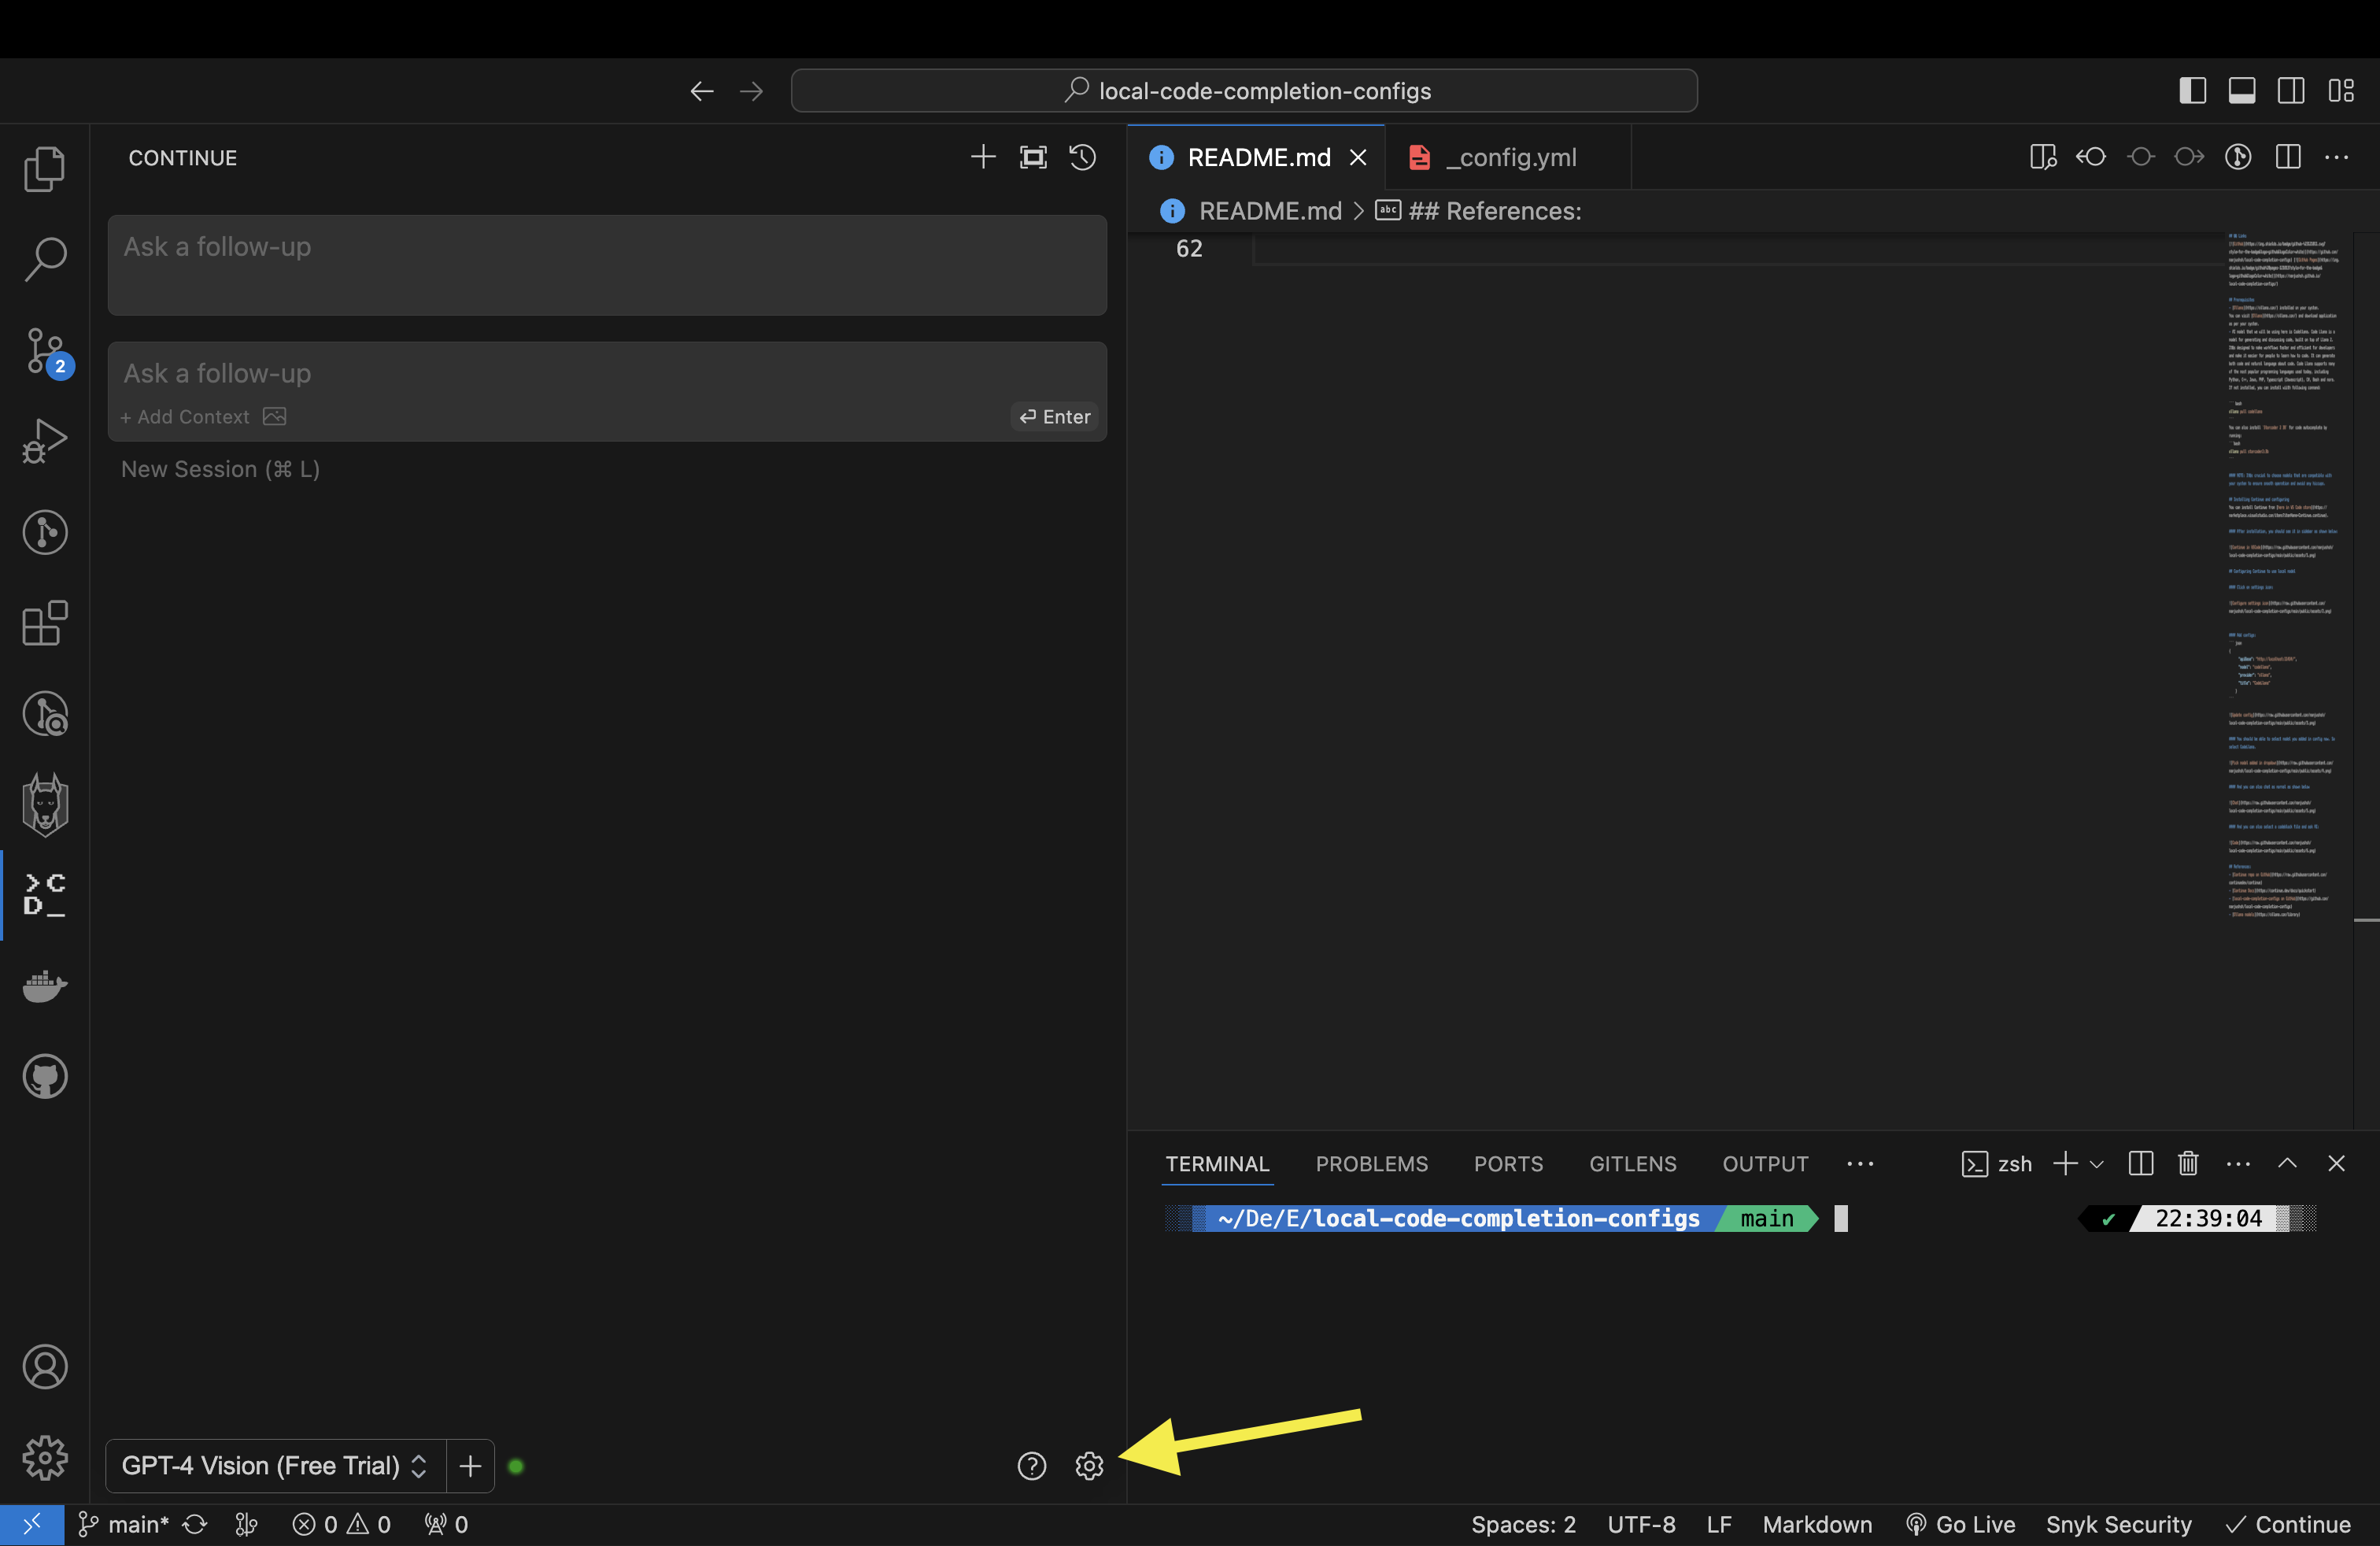This screenshot has height=1546, width=2380.
Task: Switch to the PROBLEMS panel tab
Action: [x=1371, y=1164]
